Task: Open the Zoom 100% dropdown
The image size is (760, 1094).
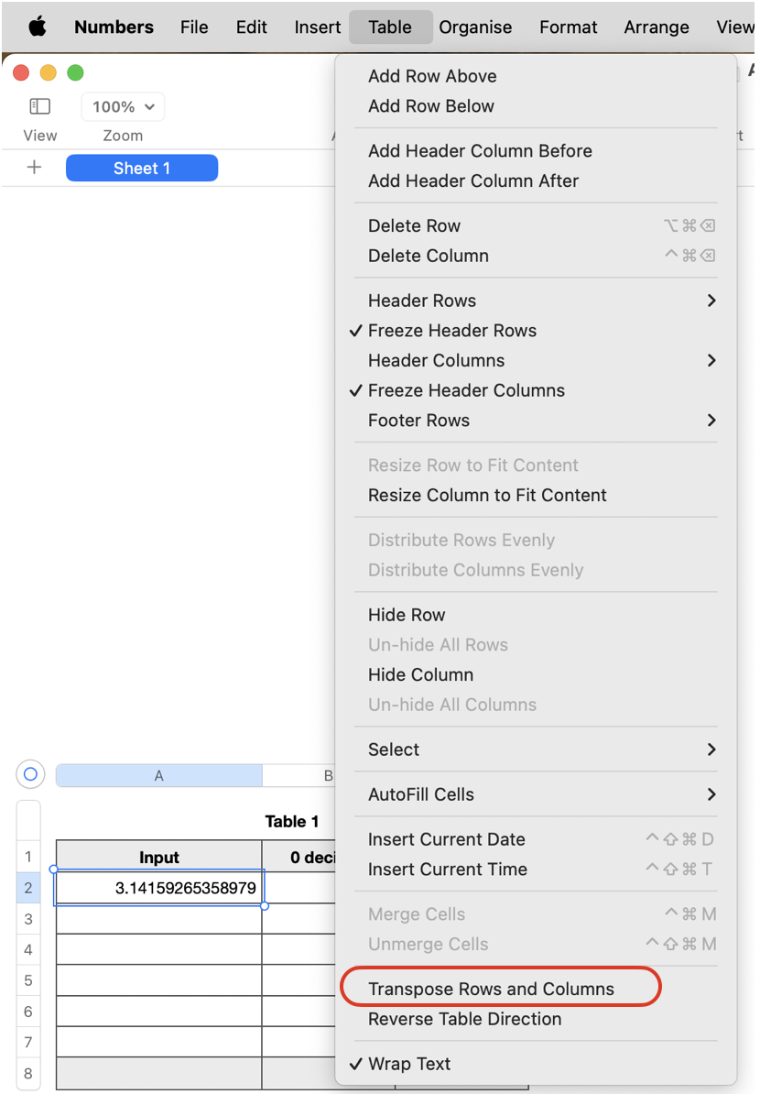Action: (x=123, y=107)
